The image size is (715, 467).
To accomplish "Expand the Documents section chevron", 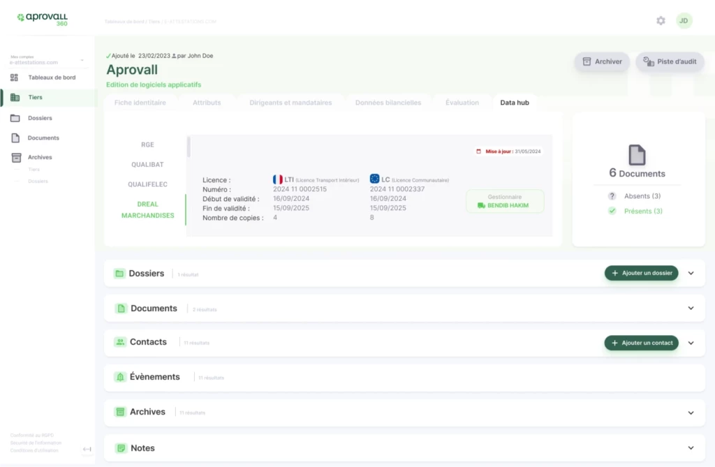I will [x=691, y=309].
